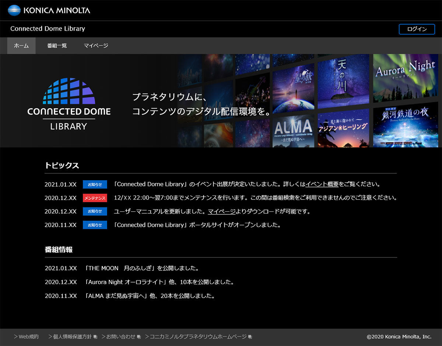Follow the マイページ link in user manual notice
This screenshot has height=346, width=442.
[222, 212]
